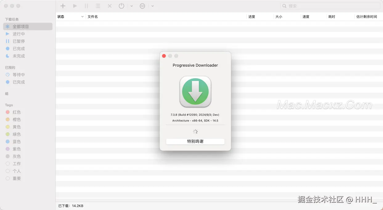Close the Progressive Downloader about dialog
383x210 pixels.
click(x=164, y=56)
